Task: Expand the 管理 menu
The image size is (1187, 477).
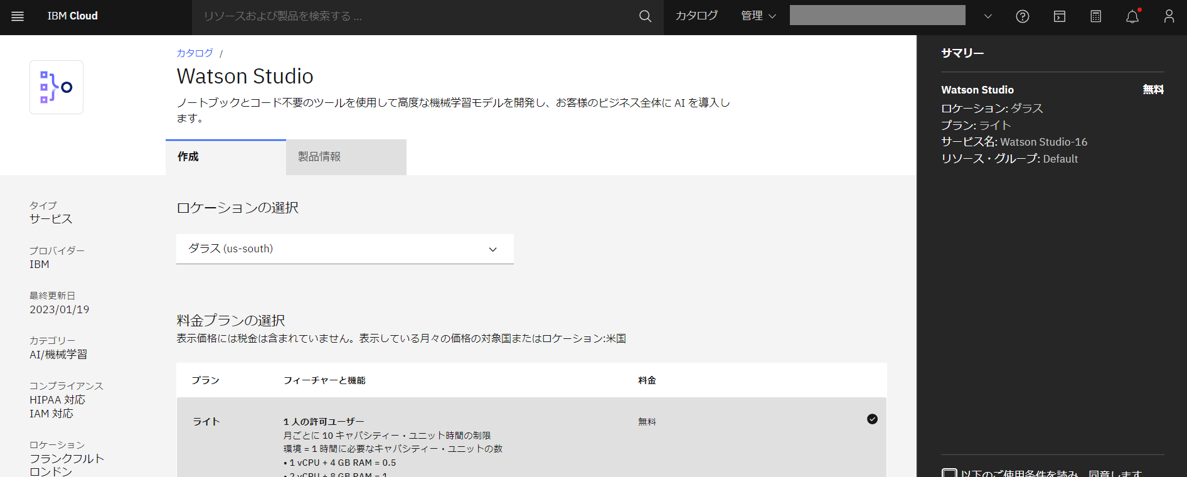Action: [x=759, y=16]
